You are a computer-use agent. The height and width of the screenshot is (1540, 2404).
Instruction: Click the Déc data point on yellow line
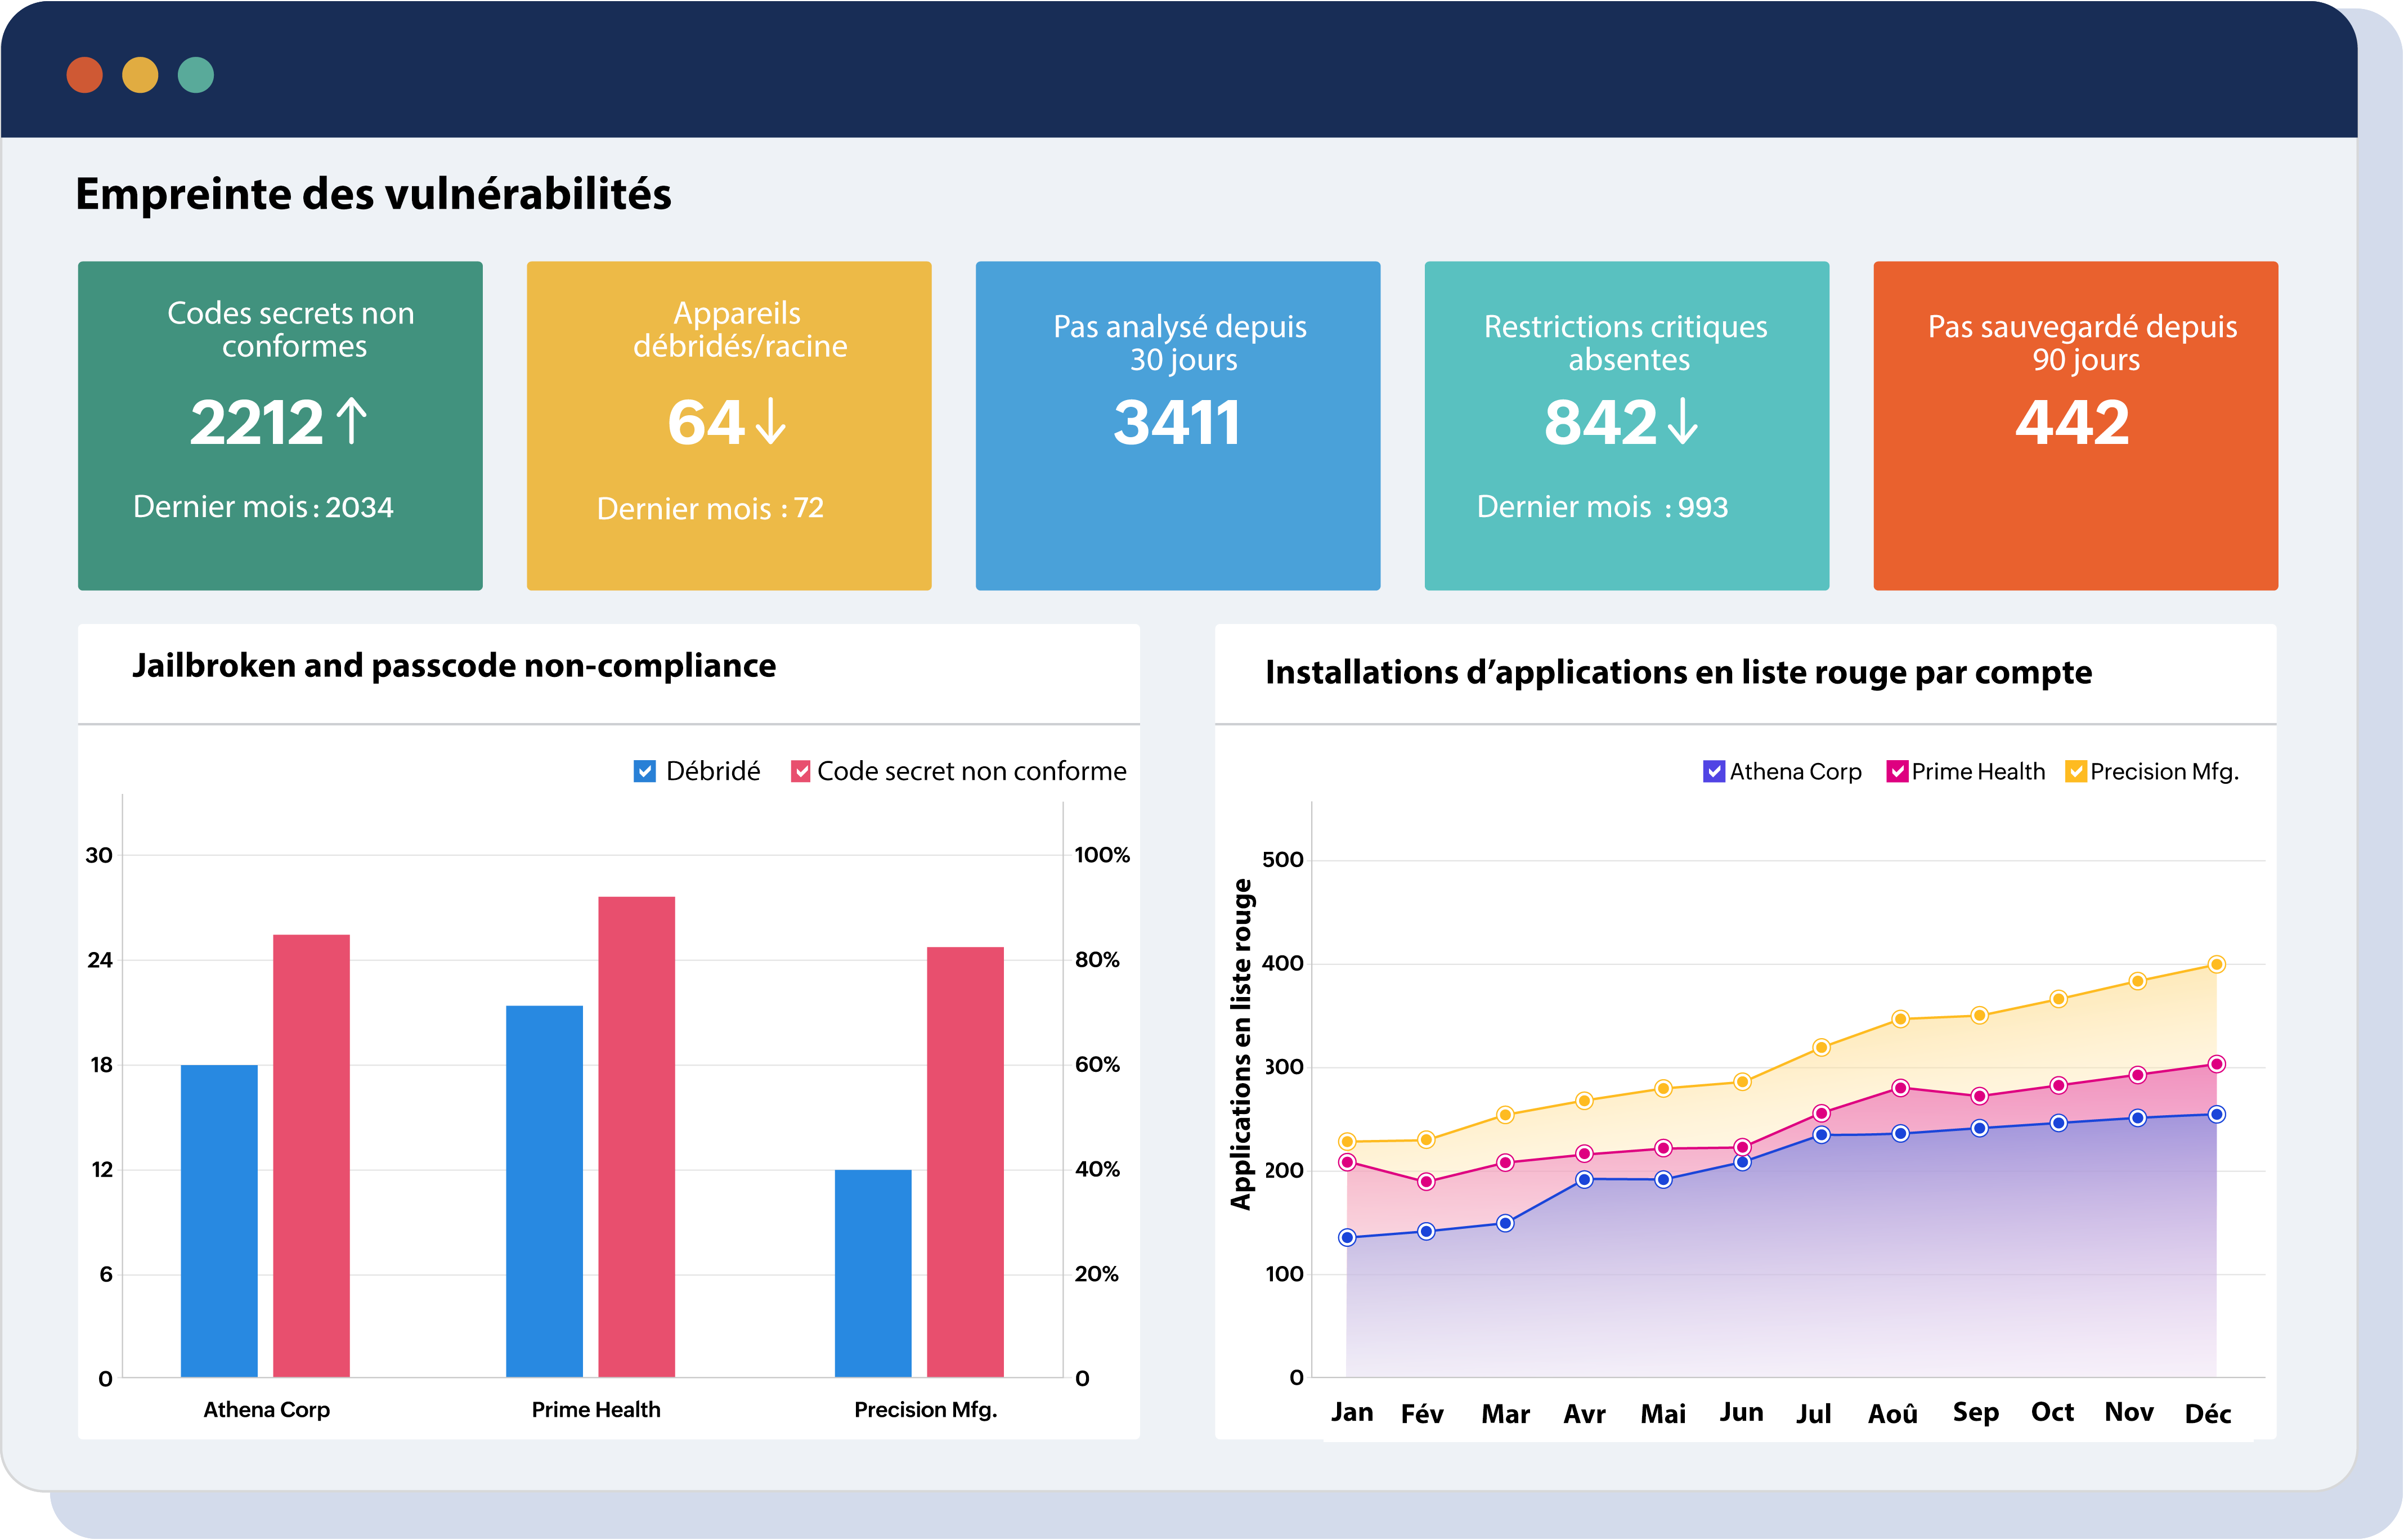(2216, 965)
